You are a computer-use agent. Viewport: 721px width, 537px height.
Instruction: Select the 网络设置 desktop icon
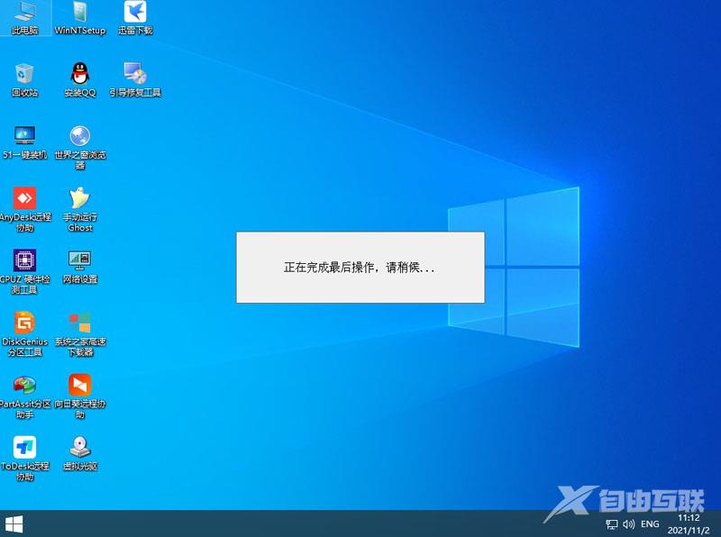[x=80, y=267]
